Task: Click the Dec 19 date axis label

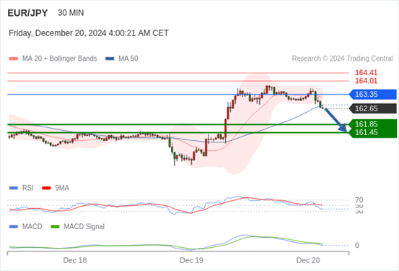Action: point(191,260)
